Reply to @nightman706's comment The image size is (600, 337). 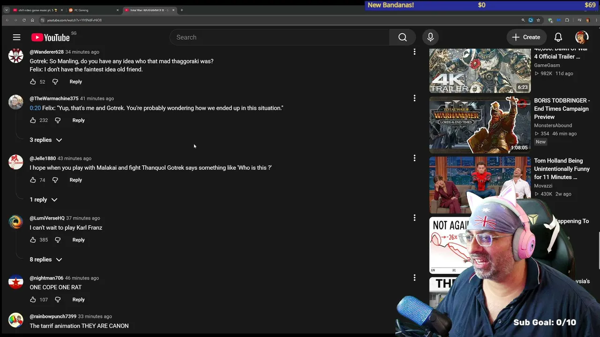click(78, 300)
